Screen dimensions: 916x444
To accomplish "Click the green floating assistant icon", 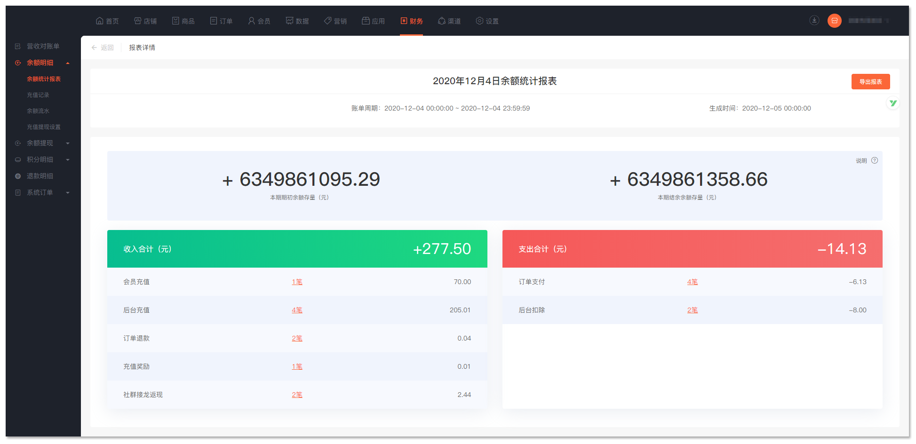I will 892,103.
